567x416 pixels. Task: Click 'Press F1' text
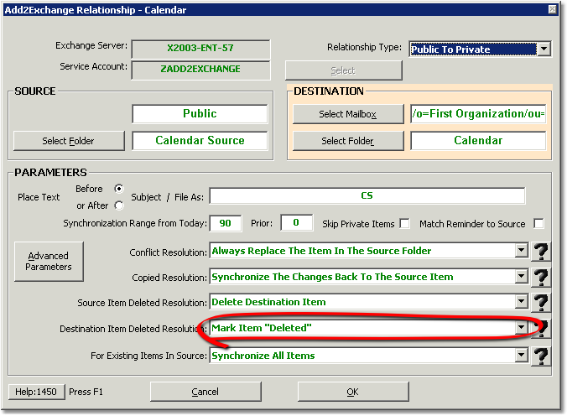click(x=86, y=392)
